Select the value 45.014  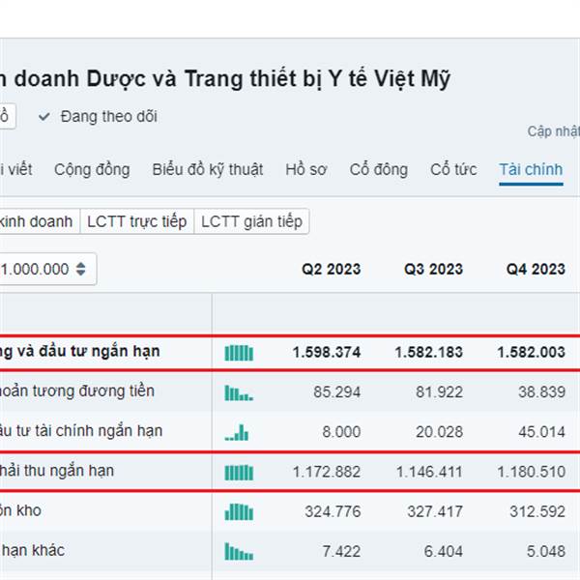(x=542, y=432)
